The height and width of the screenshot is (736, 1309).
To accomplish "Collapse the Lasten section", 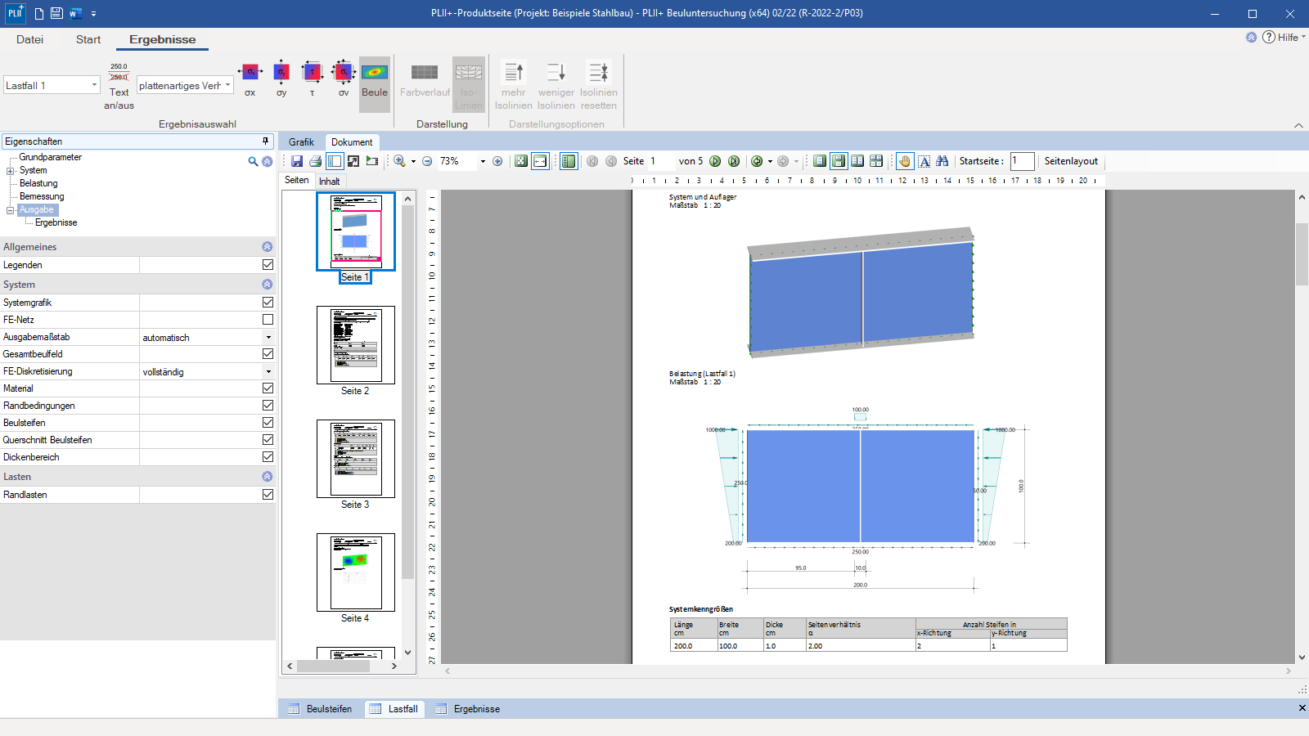I will [267, 477].
